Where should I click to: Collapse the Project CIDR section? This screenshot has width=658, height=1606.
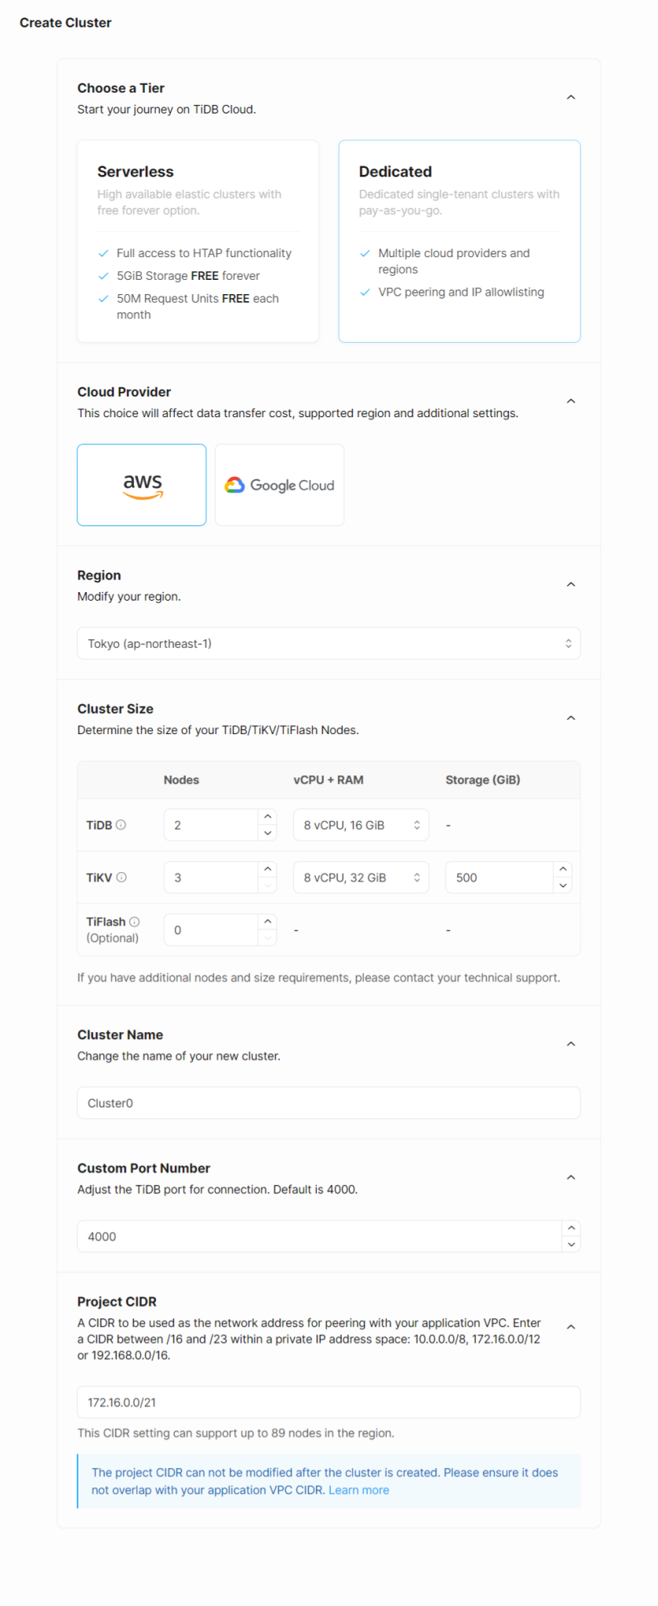coord(571,1327)
